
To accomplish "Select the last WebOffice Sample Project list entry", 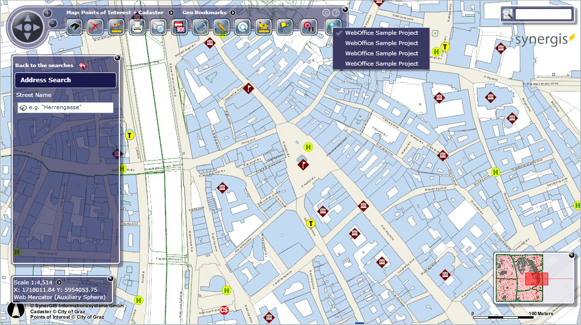I will (x=381, y=64).
